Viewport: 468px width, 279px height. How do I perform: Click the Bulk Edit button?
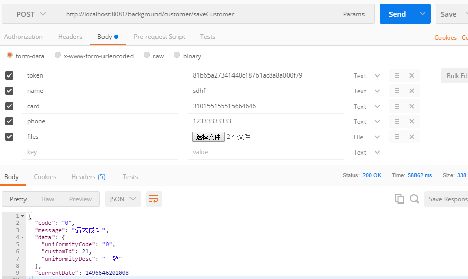click(x=455, y=75)
